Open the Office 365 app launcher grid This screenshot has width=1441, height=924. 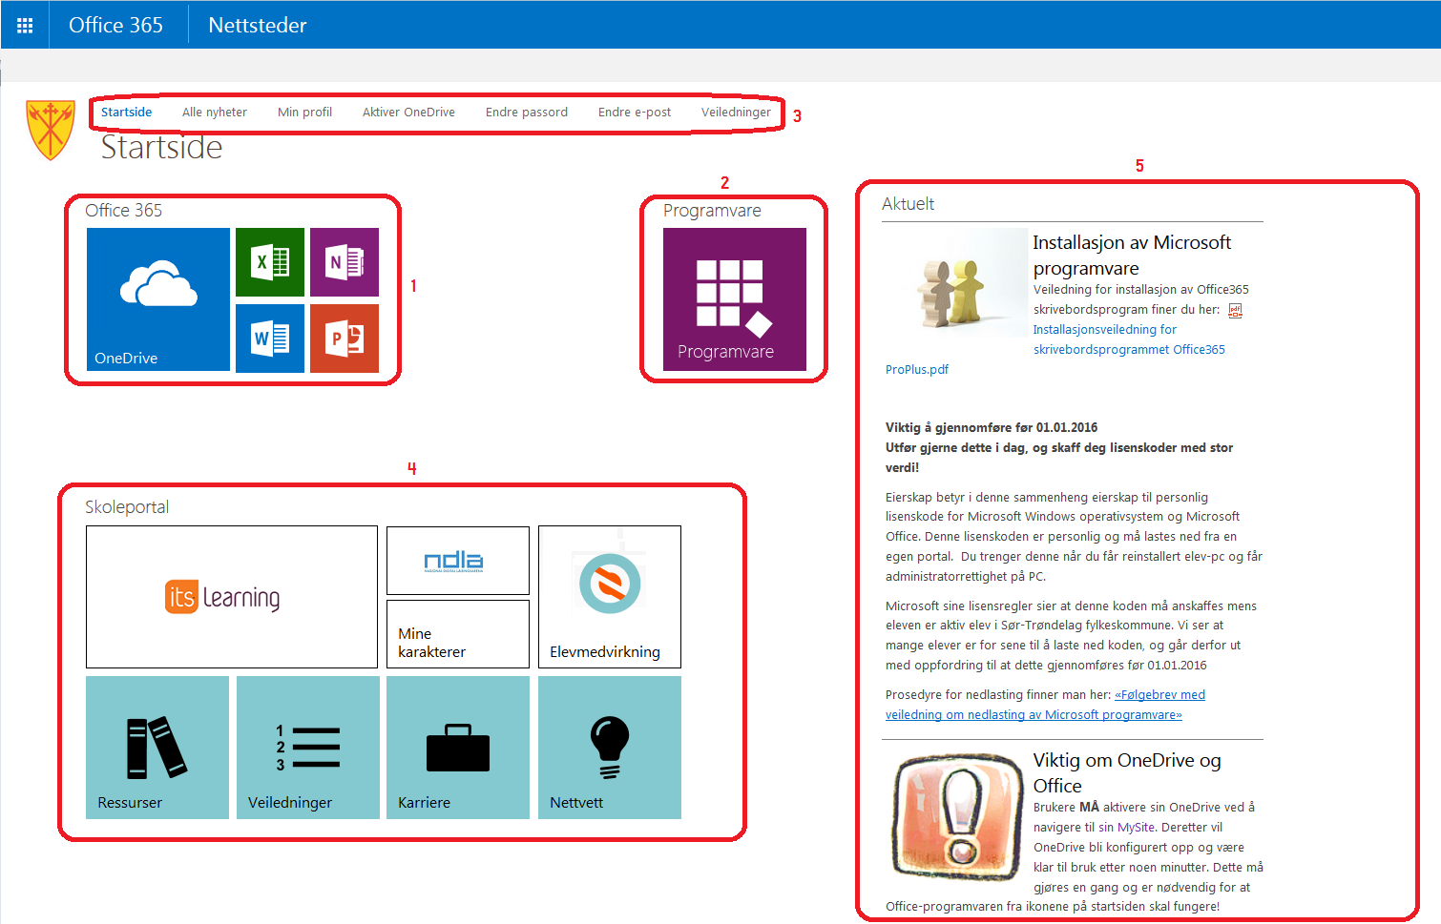(x=25, y=25)
